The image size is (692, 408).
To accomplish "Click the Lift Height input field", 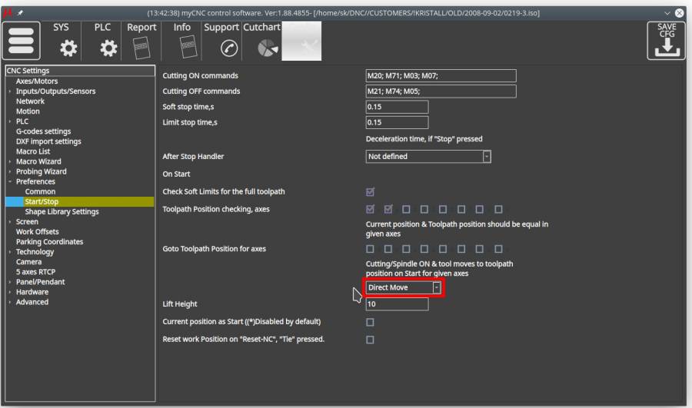I will click(397, 304).
